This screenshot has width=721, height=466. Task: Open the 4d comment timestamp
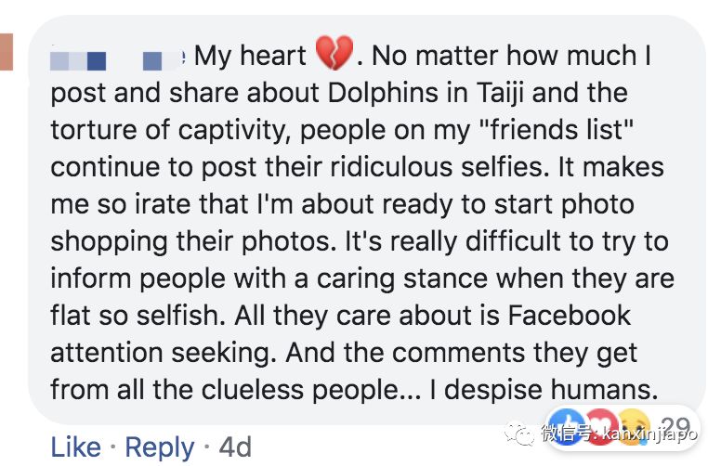(x=235, y=447)
